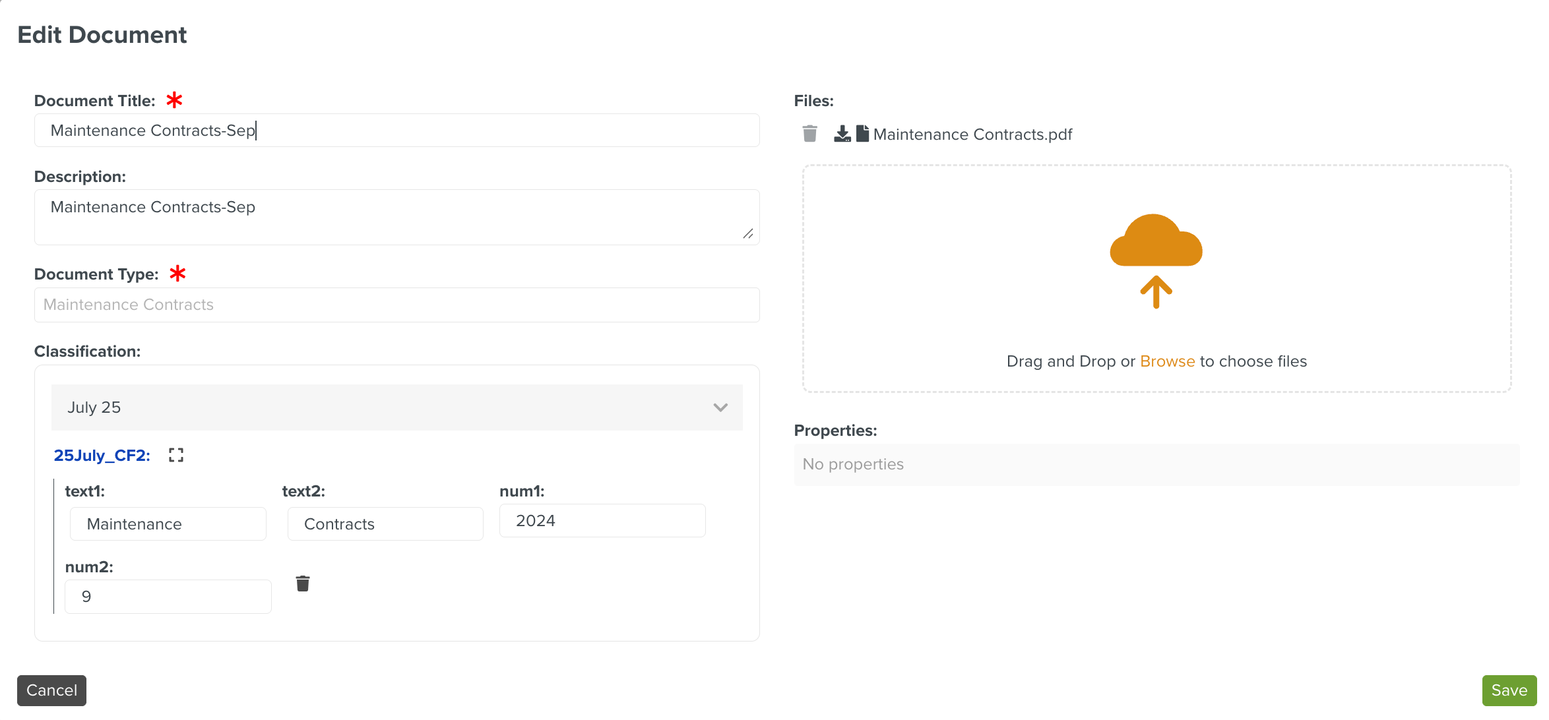The image size is (1549, 720).
Task: Click into the Description text area
Action: point(396,217)
